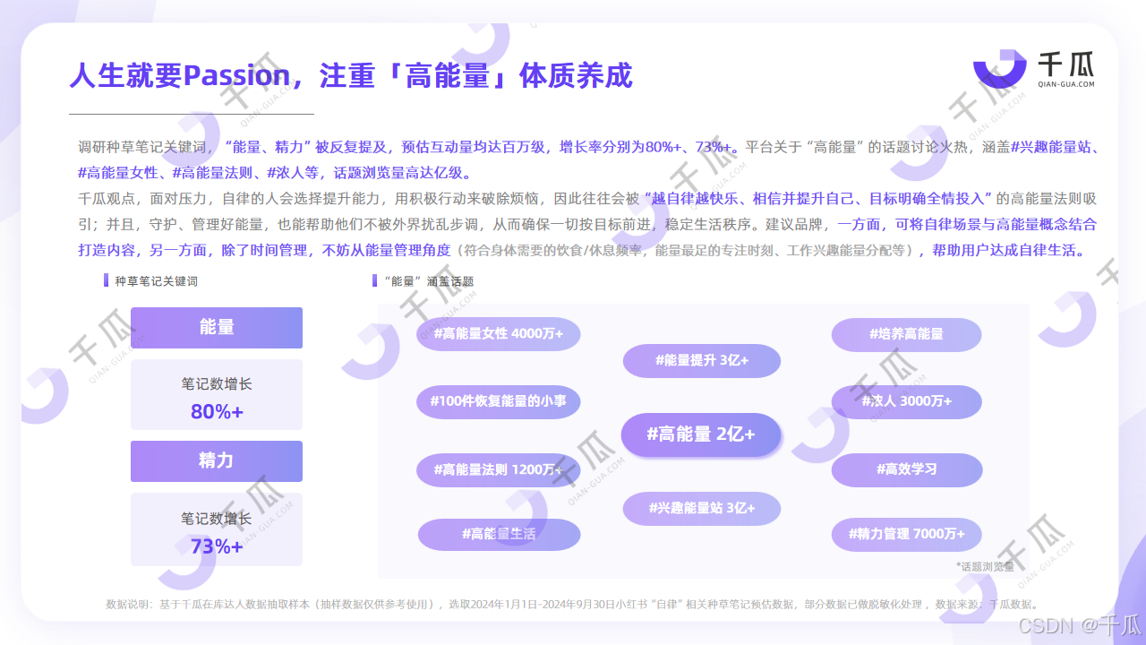Screen dimensions: 1146x645
Task: Click 笔记数增长 label under 能量
Action: [x=217, y=384]
